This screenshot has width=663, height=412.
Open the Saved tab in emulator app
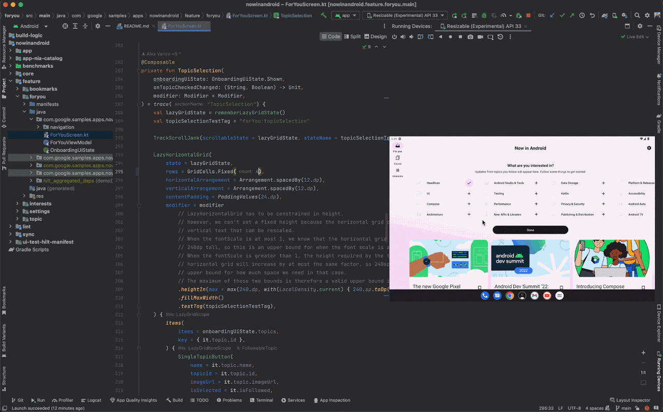point(397,160)
